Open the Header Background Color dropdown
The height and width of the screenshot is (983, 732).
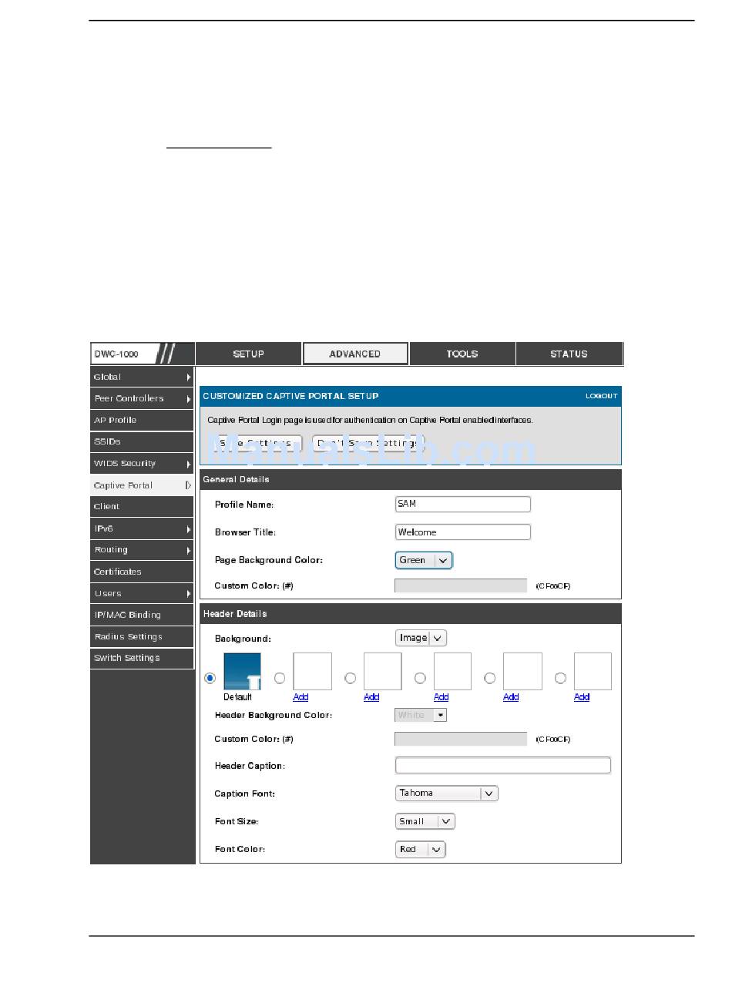[421, 715]
